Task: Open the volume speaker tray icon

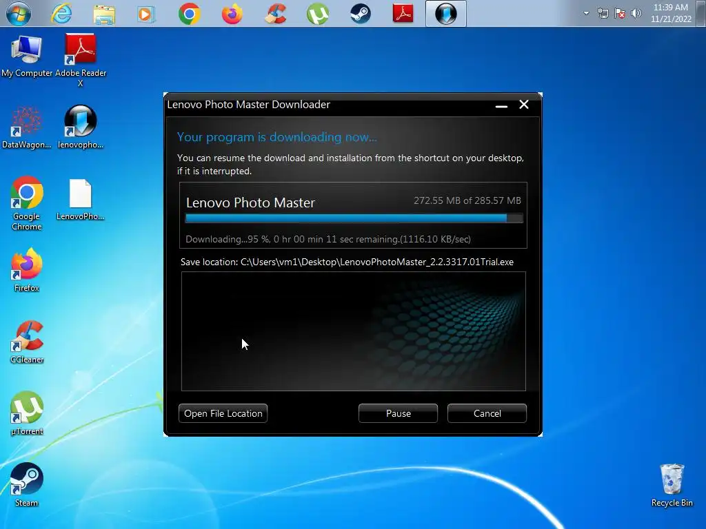Action: [x=636, y=13]
